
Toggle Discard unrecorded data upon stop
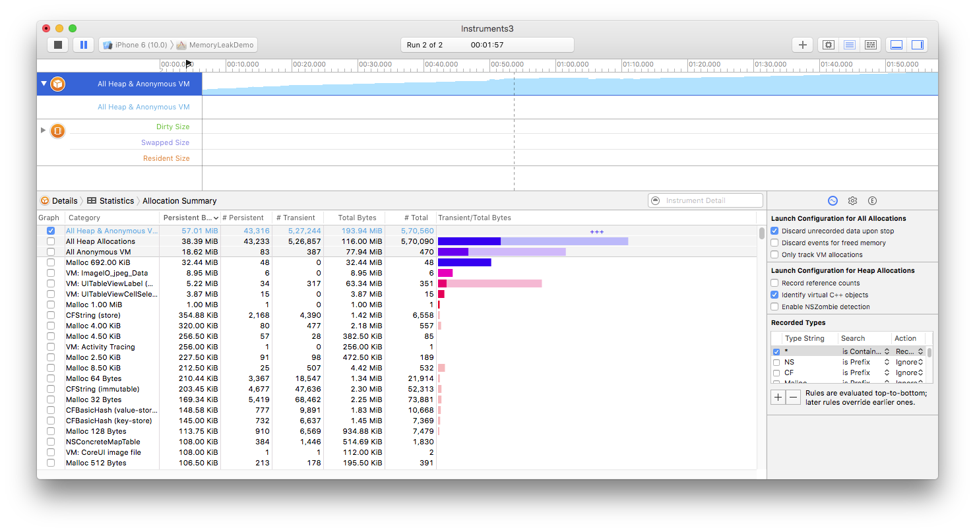click(x=775, y=231)
